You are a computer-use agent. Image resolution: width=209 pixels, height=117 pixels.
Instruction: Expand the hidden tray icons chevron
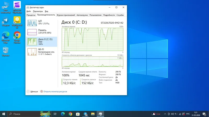pyautogui.click(x=165, y=114)
